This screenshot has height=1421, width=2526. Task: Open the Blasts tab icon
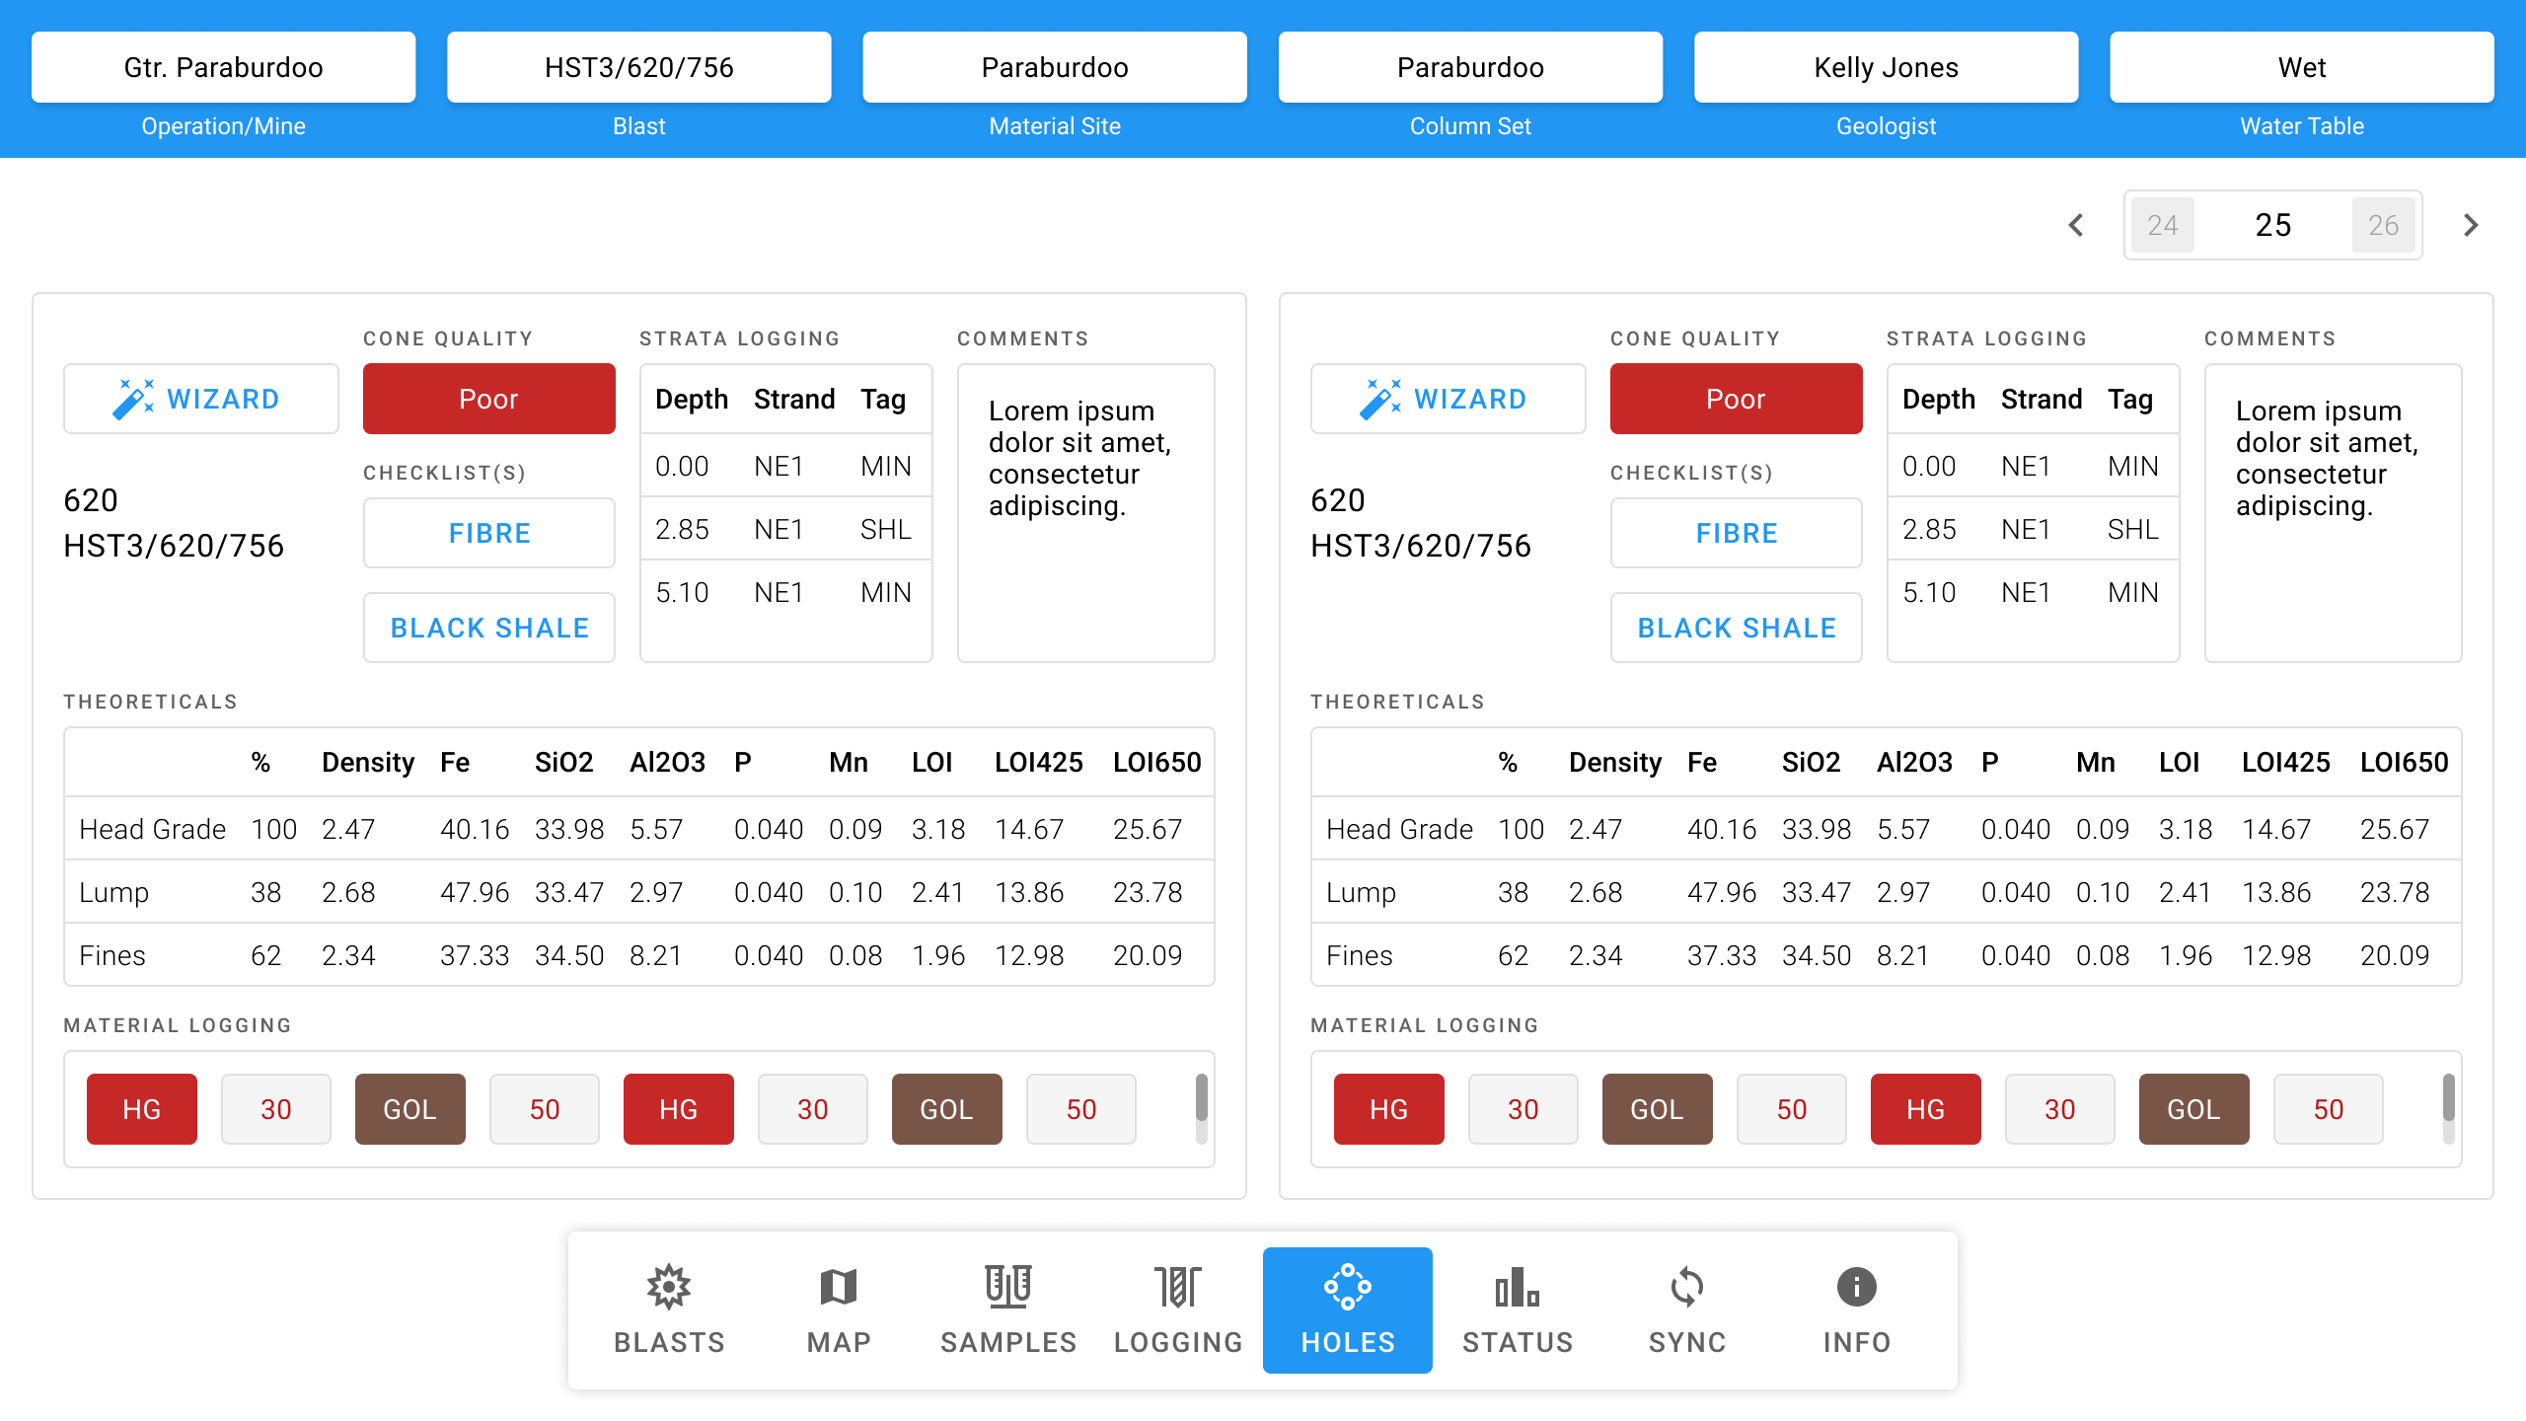pyautogui.click(x=669, y=1287)
